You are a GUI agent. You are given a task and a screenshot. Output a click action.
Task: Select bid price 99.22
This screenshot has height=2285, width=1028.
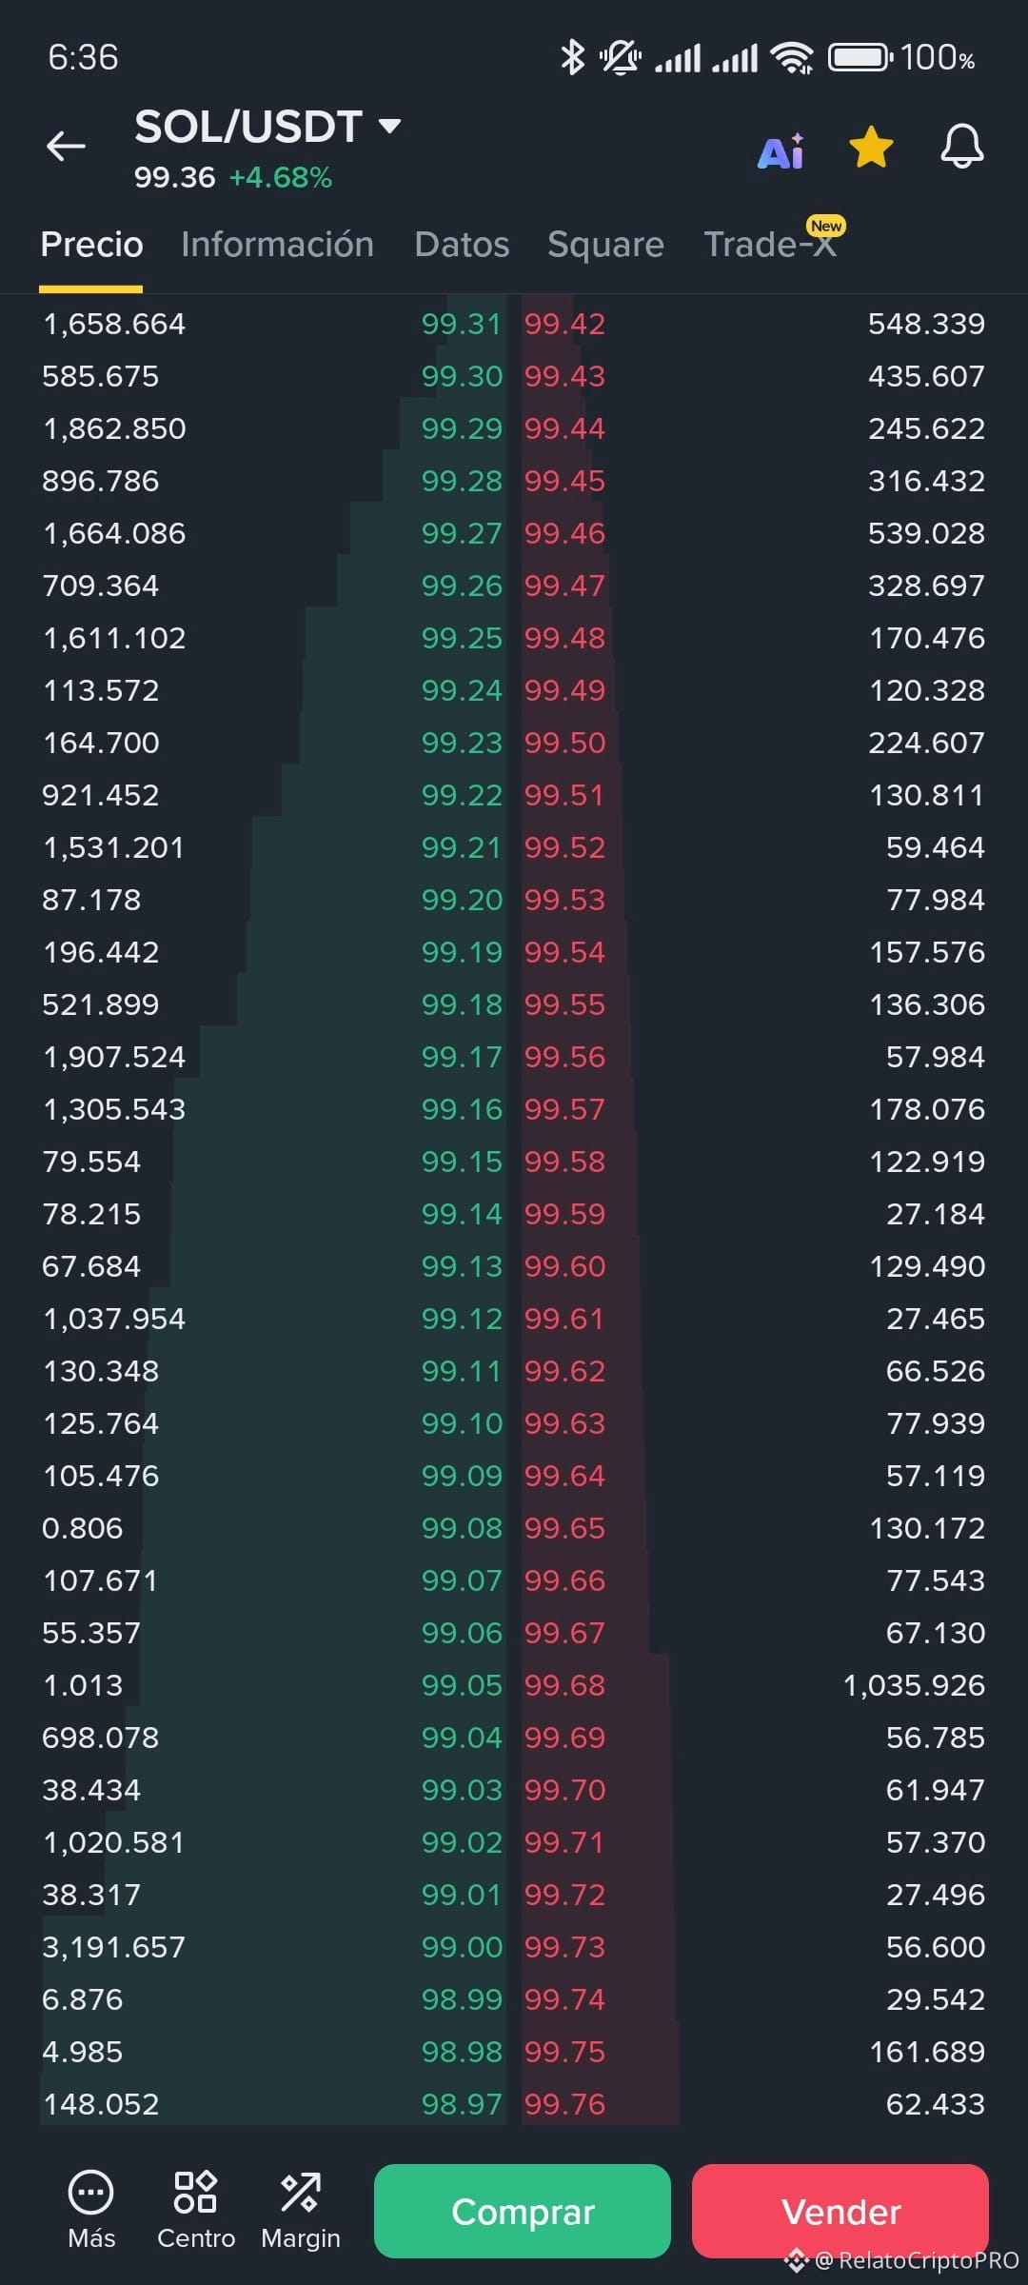[462, 795]
